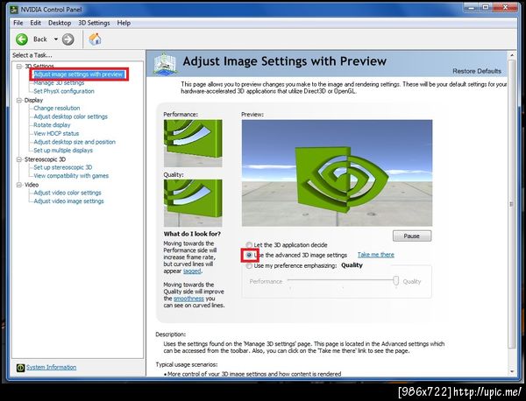Open Adjust desktop color settings
Image resolution: width=526 pixels, height=401 pixels.
[70, 116]
